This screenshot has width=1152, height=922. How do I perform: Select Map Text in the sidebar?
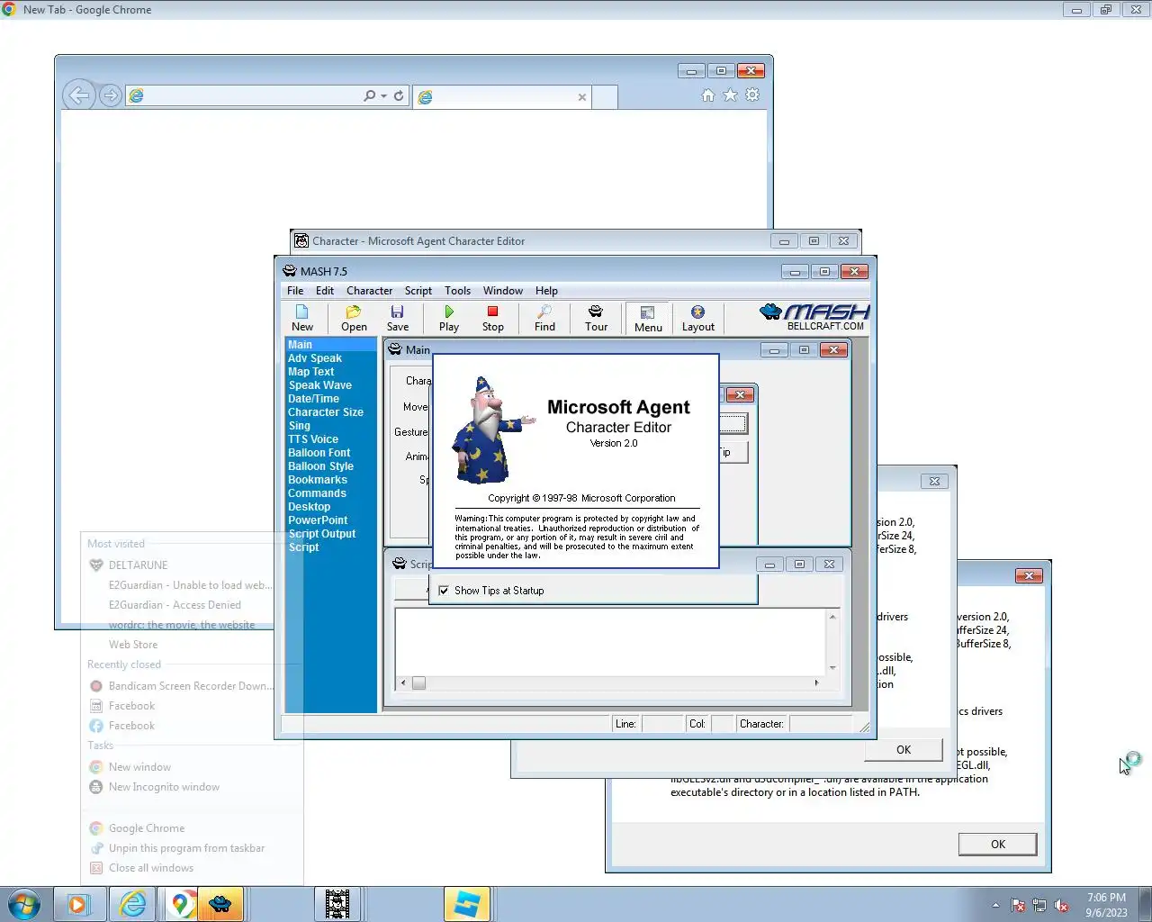point(310,372)
